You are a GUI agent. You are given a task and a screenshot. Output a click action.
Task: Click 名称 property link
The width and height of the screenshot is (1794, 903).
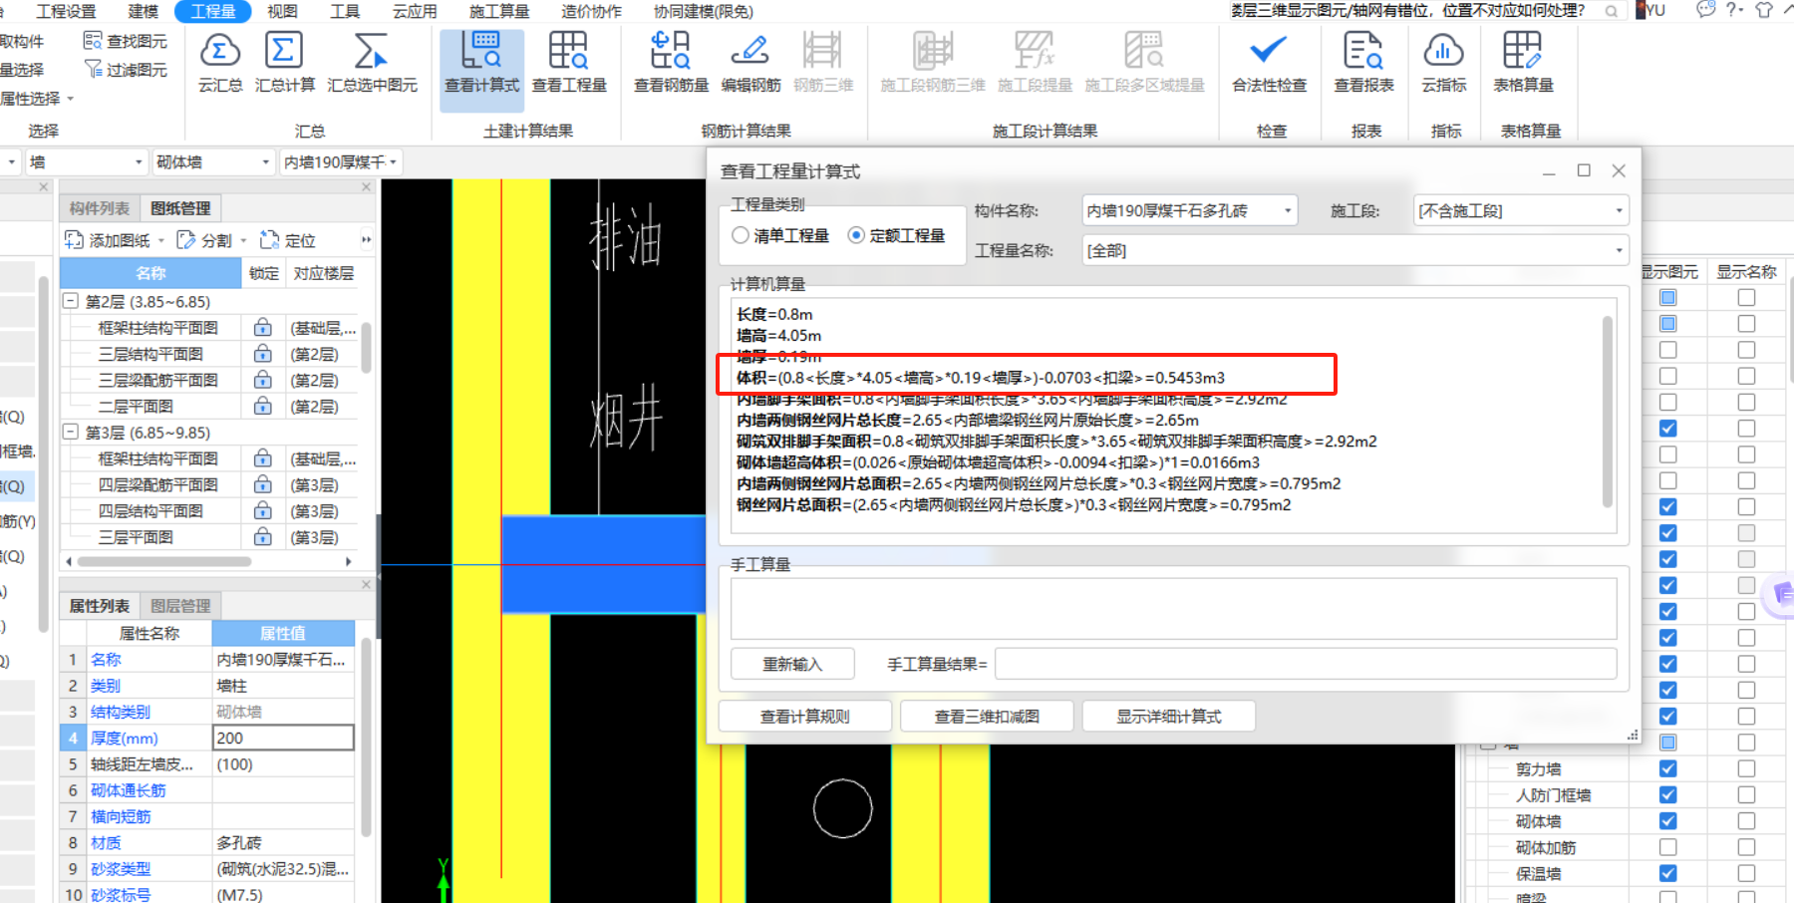[106, 660]
